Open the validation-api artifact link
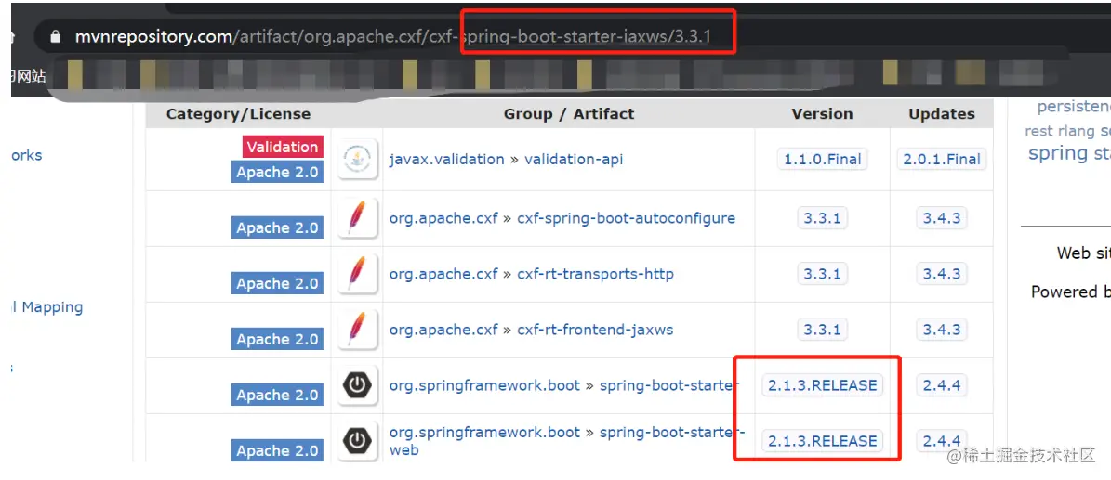1111x480 pixels. click(x=574, y=160)
